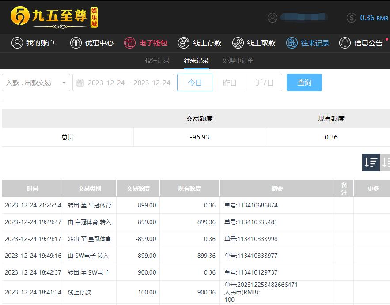Screen dimensions: 390x305
Task: Click the 我的账户 person icon
Action: tap(17, 43)
